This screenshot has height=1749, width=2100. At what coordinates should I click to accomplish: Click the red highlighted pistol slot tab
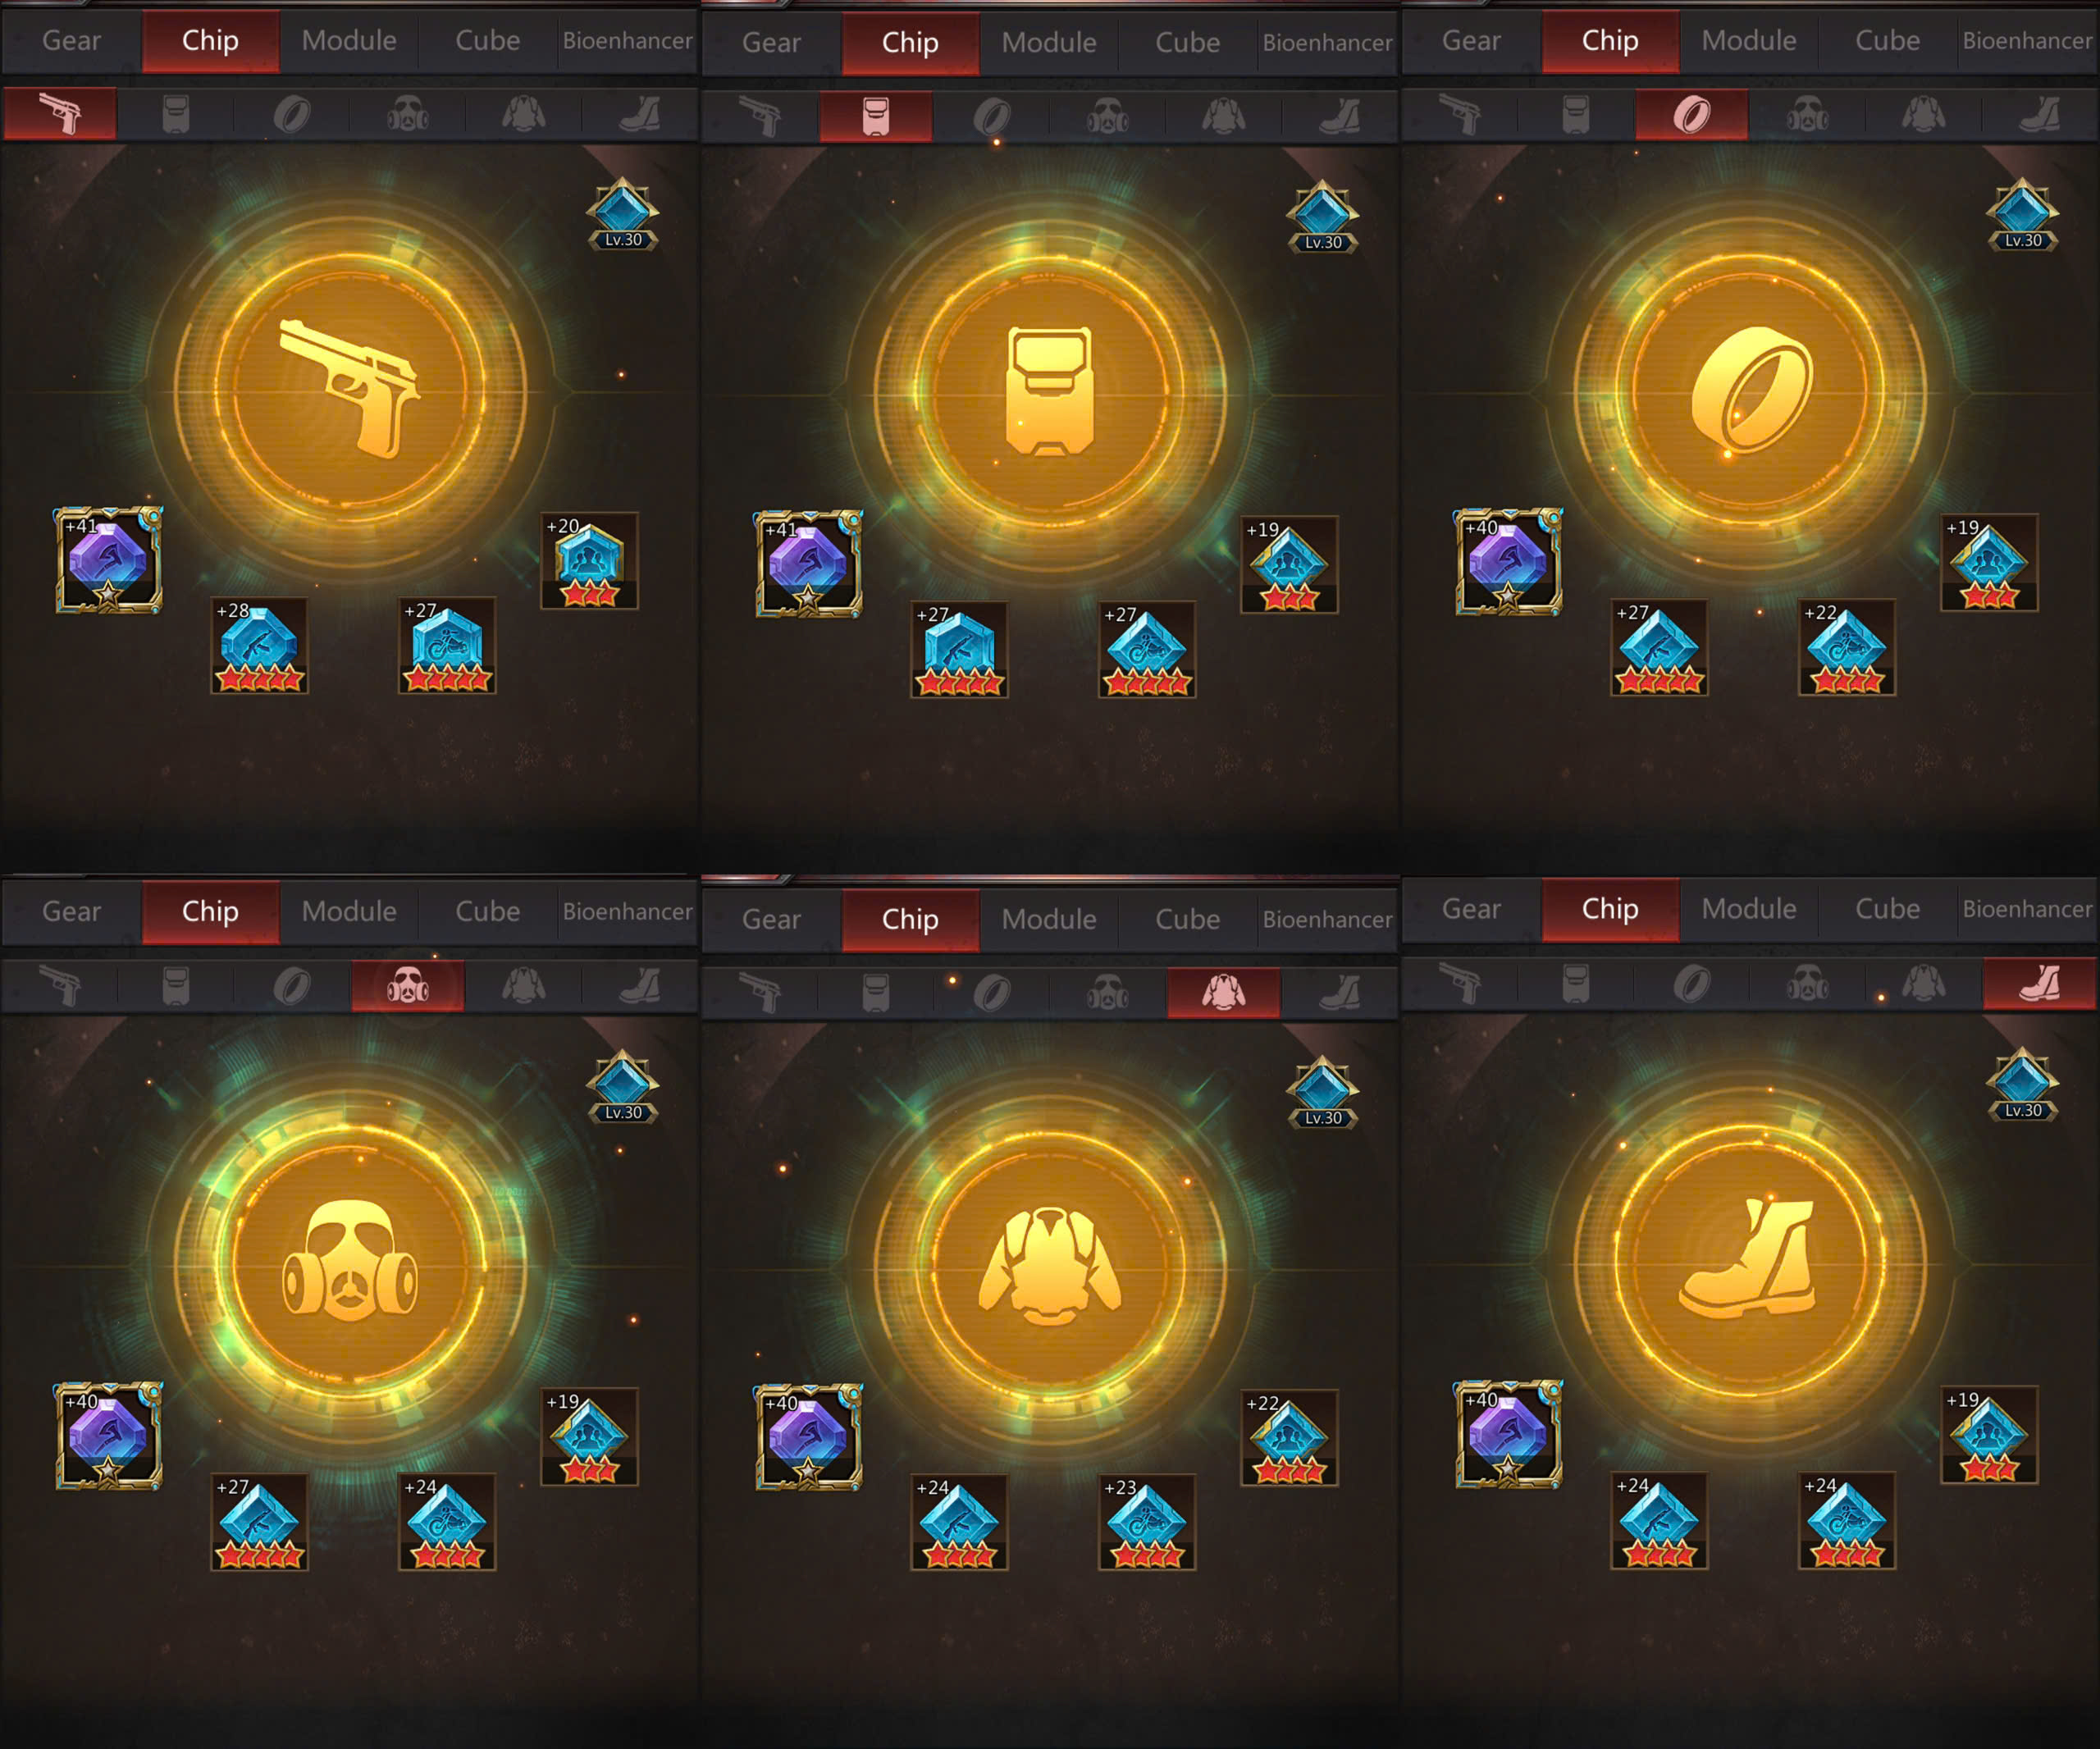click(x=60, y=113)
